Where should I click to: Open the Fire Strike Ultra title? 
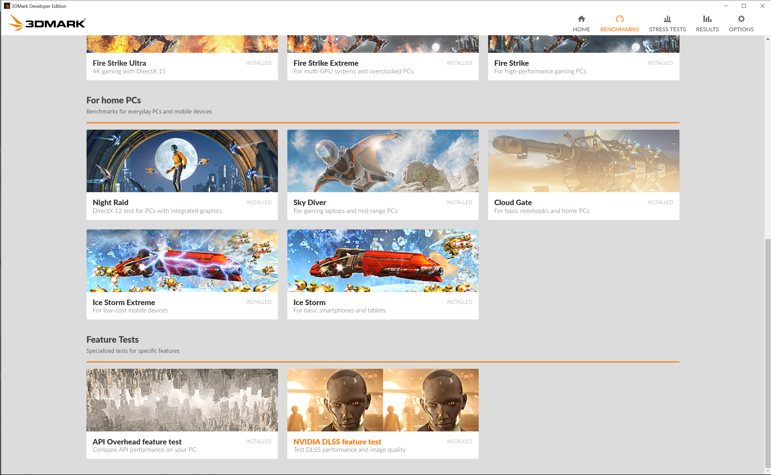click(119, 63)
